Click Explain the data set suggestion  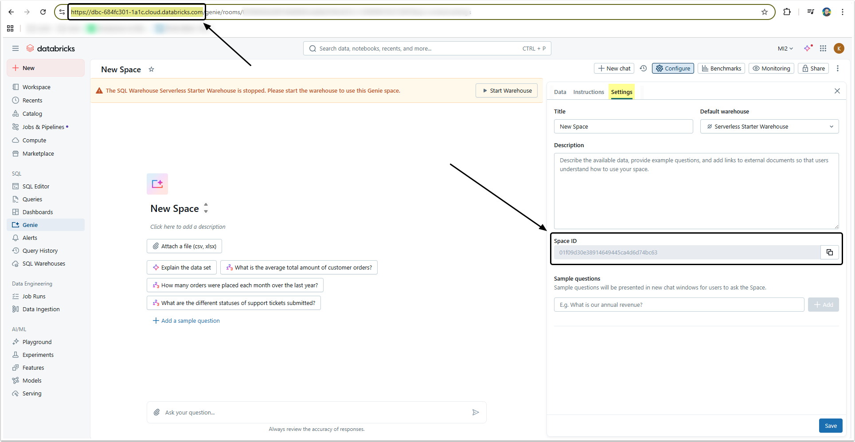tap(182, 267)
